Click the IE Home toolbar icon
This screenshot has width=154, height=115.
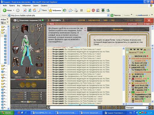pos(34,10)
